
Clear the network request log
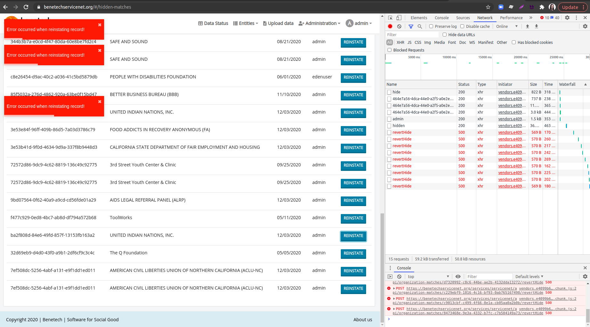point(399,26)
